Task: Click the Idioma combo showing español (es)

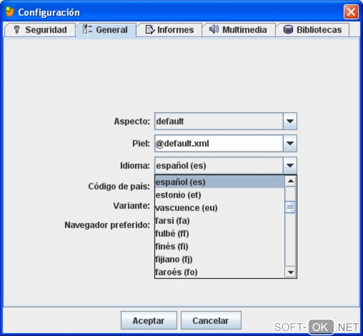Action: (x=226, y=166)
